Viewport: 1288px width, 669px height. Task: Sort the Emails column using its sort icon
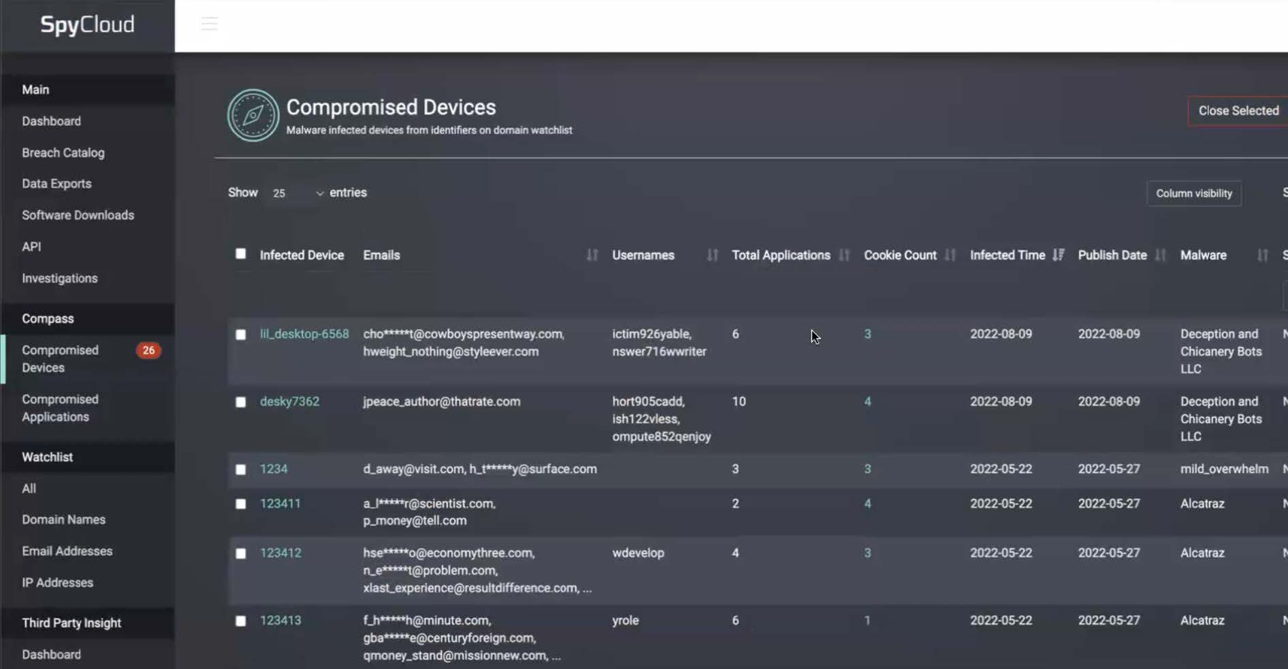click(x=590, y=255)
